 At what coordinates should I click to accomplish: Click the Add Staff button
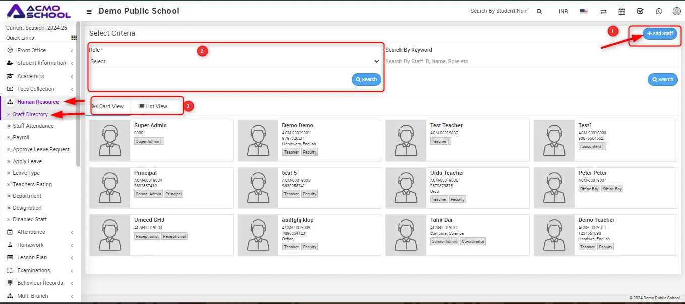660,34
